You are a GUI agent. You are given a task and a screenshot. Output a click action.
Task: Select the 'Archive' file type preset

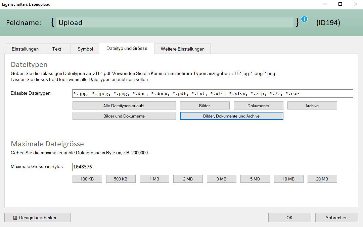coord(312,105)
